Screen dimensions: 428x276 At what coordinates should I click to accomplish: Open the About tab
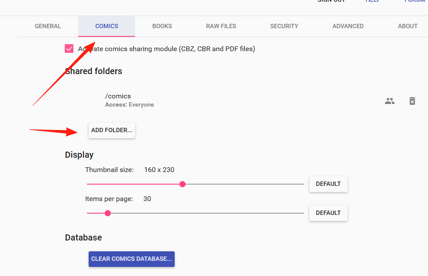[408, 26]
